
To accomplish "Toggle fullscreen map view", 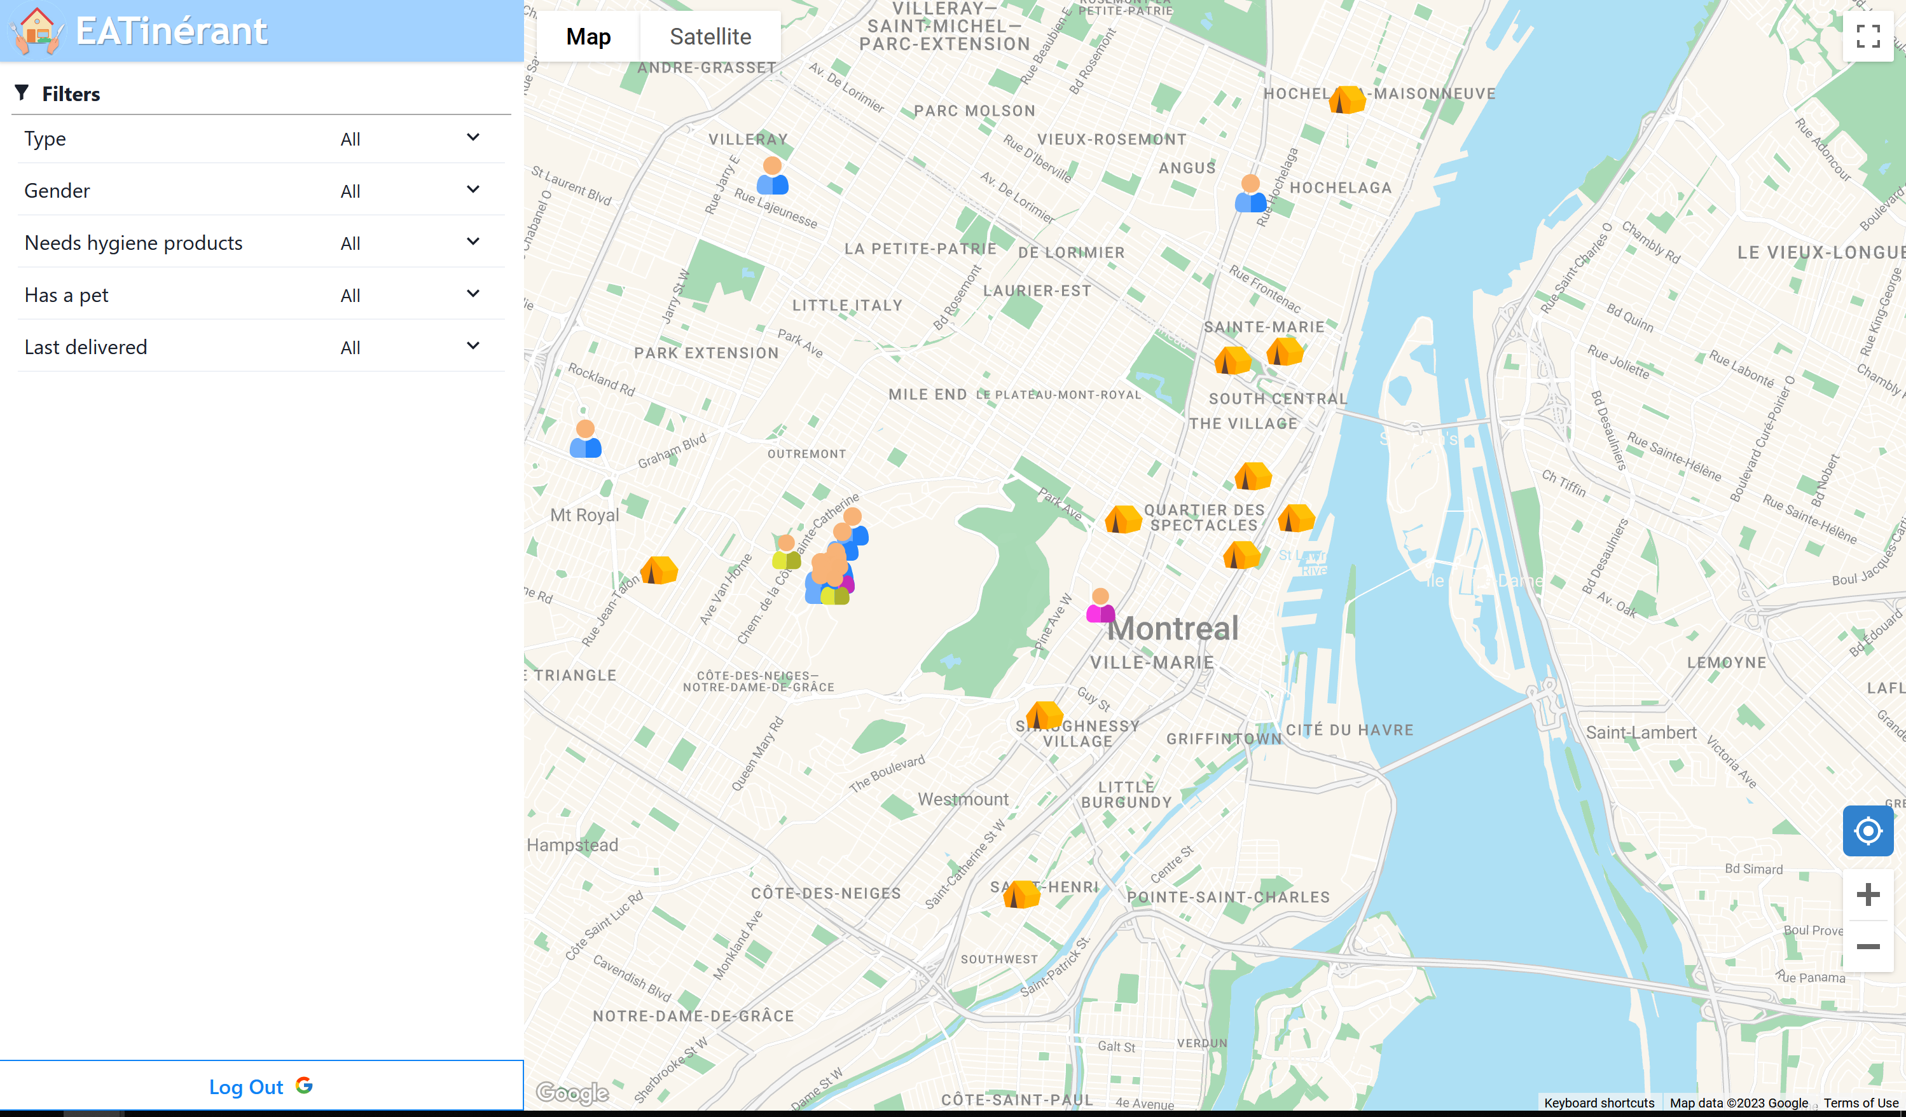I will [x=1867, y=36].
